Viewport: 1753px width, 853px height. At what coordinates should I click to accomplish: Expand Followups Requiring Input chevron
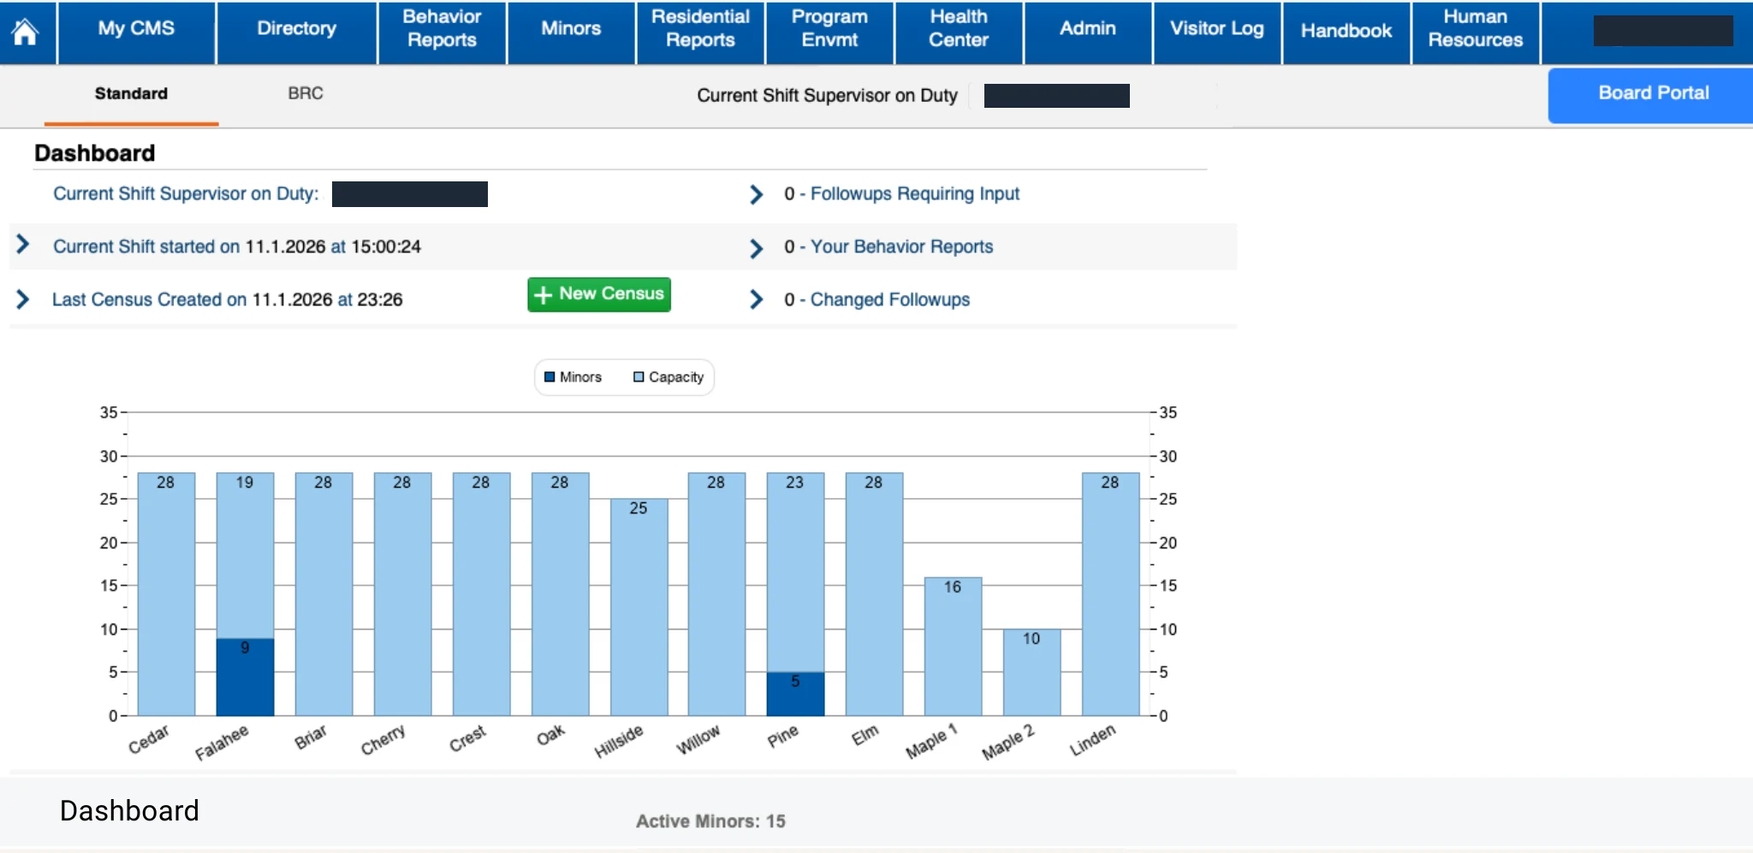coord(756,194)
